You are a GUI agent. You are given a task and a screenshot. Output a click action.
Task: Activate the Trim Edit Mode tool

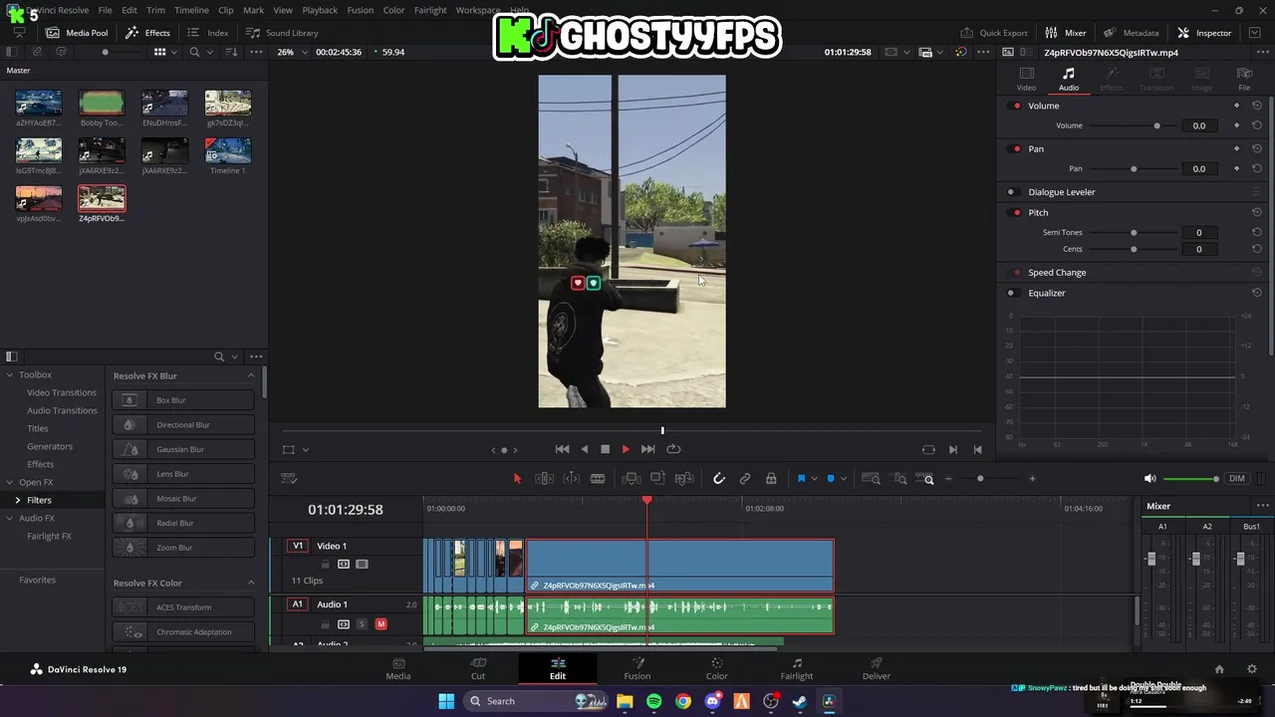[x=544, y=479]
